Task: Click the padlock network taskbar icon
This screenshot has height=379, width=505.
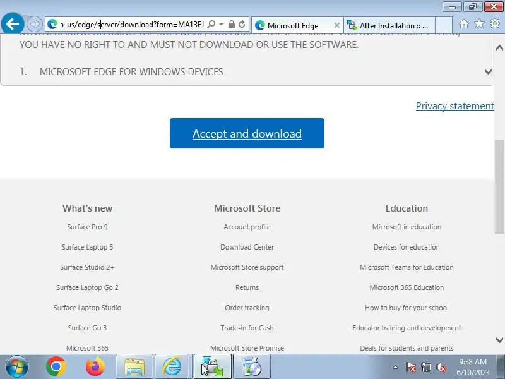Action: click(x=212, y=367)
